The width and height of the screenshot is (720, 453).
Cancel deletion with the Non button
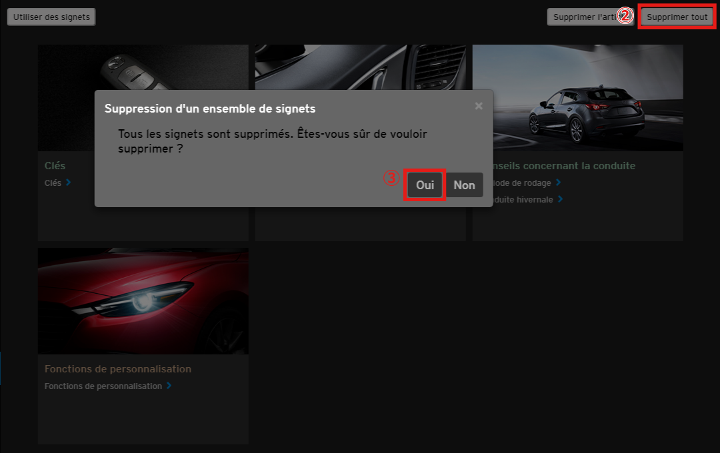464,185
